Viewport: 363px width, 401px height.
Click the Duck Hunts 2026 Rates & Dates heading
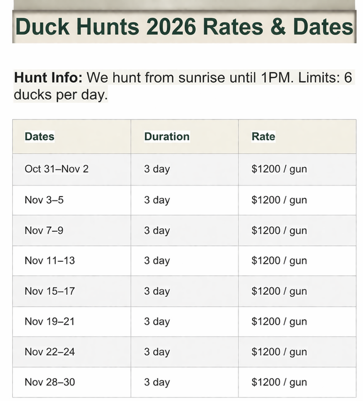[x=184, y=27]
